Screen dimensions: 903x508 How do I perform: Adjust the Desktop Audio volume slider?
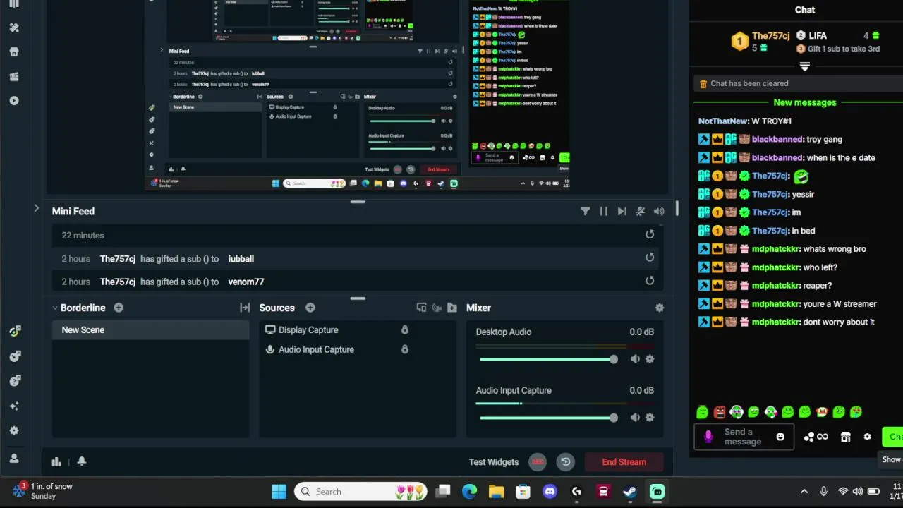coord(548,360)
